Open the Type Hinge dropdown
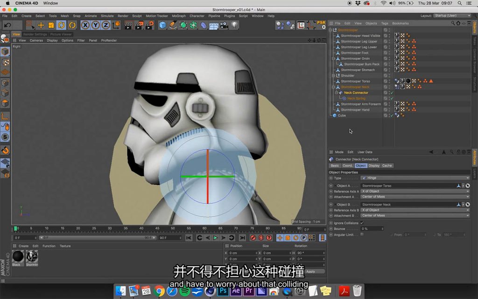The width and height of the screenshot is (478, 299). click(x=415, y=178)
